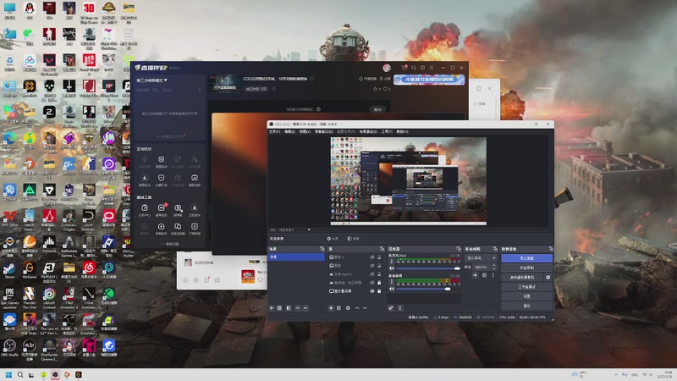677x381 pixels.
Task: Add a transition with the plus icon
Action: [x=475, y=275]
